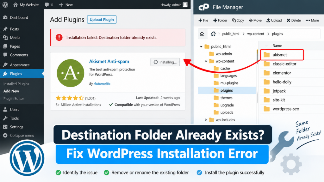Select mu-plugins folder in tree

(226, 83)
